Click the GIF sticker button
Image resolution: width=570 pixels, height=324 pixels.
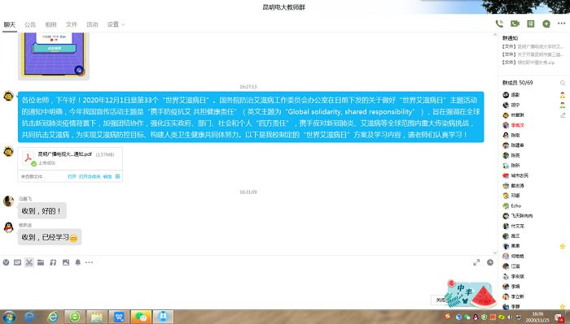[x=17, y=262]
